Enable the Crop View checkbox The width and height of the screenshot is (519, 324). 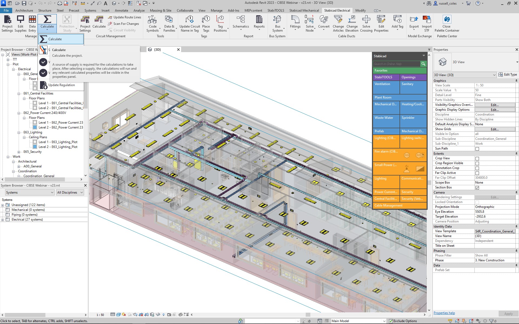pos(477,158)
